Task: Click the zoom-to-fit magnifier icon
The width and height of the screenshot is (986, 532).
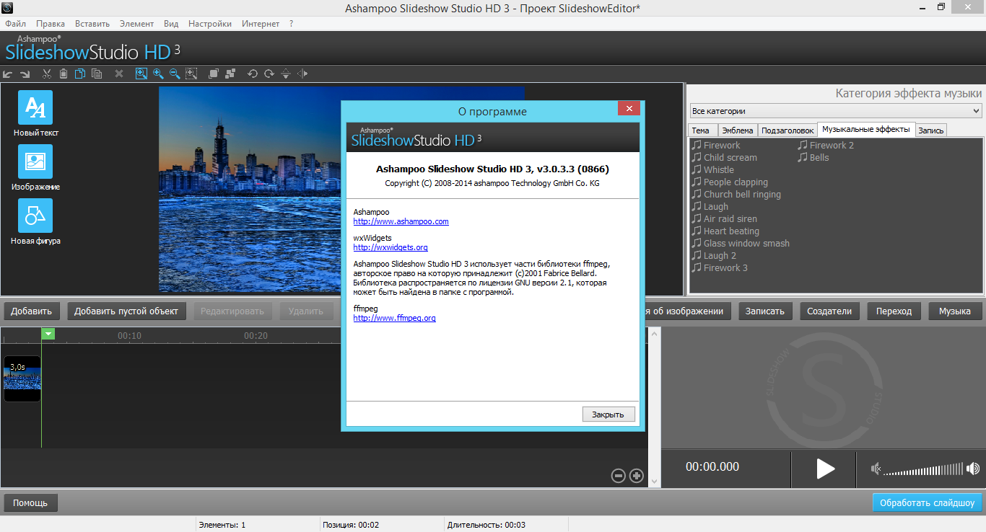Action: tap(141, 74)
